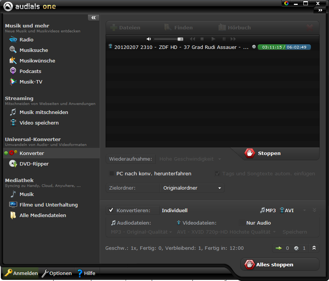Uncheck the Konvertieren checkbox
Viewport: 329px width, 281px height.
[111, 210]
